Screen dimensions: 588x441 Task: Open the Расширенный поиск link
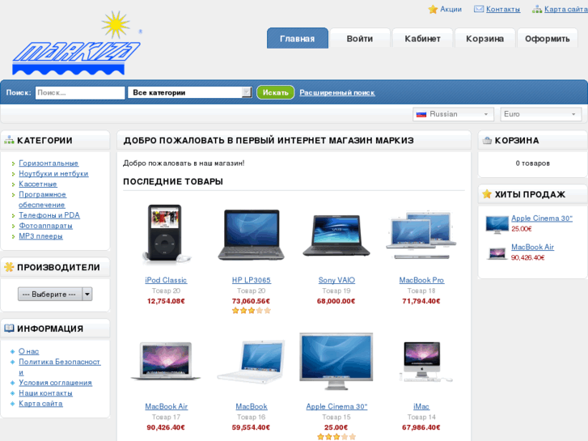[x=337, y=93]
